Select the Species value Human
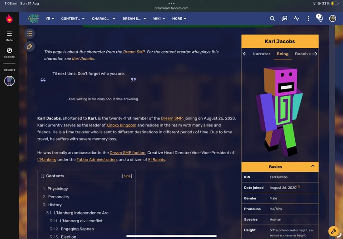This screenshot has width=343, height=239. click(x=275, y=219)
